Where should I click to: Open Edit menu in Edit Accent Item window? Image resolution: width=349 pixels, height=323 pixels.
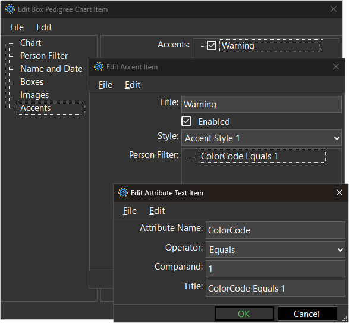[x=133, y=85]
